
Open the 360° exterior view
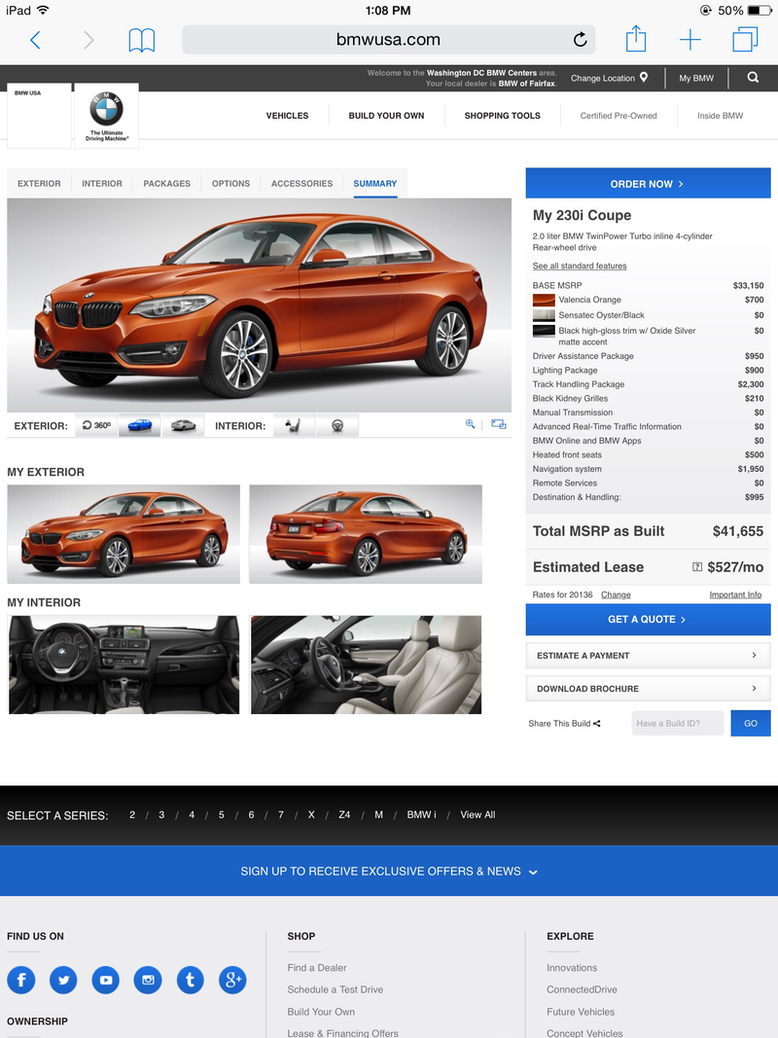coord(96,425)
